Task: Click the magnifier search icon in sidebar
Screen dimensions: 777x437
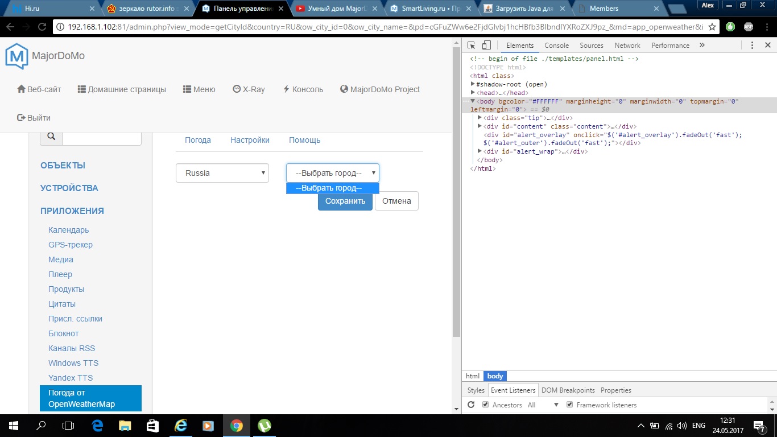Action: pyautogui.click(x=51, y=137)
